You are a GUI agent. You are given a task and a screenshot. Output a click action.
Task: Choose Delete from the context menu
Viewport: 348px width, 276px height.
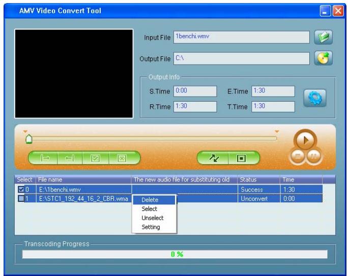[x=154, y=200]
